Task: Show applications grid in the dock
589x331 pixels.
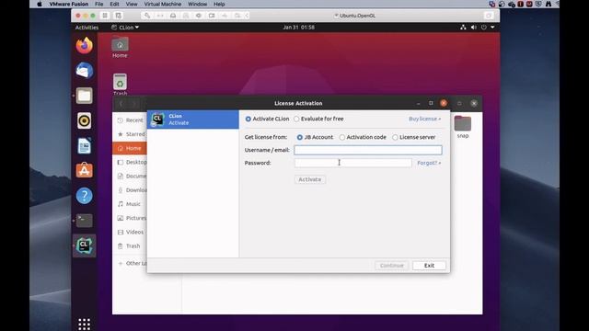Action: tap(84, 324)
